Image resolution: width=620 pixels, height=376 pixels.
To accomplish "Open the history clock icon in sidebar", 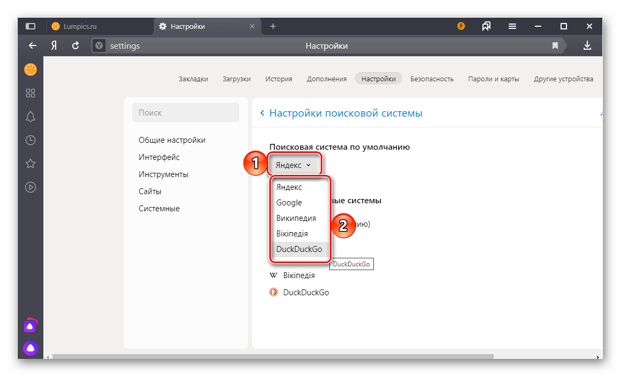I will 31,140.
